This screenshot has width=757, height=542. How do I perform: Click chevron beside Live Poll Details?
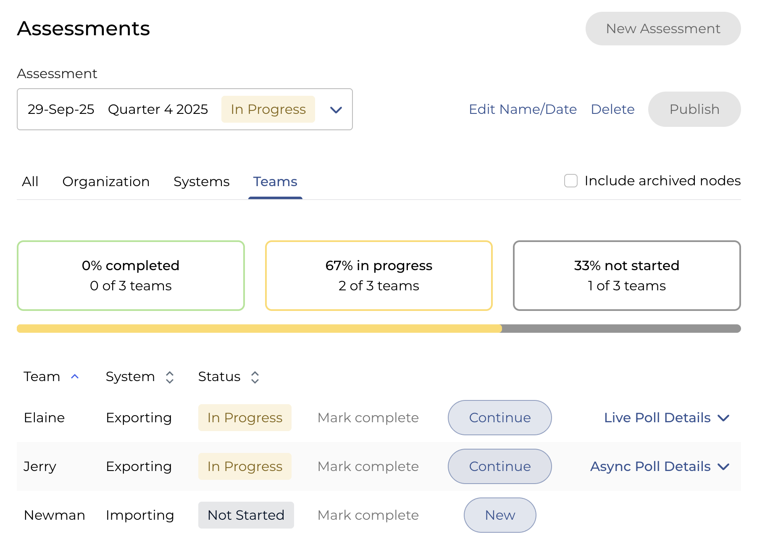click(723, 418)
